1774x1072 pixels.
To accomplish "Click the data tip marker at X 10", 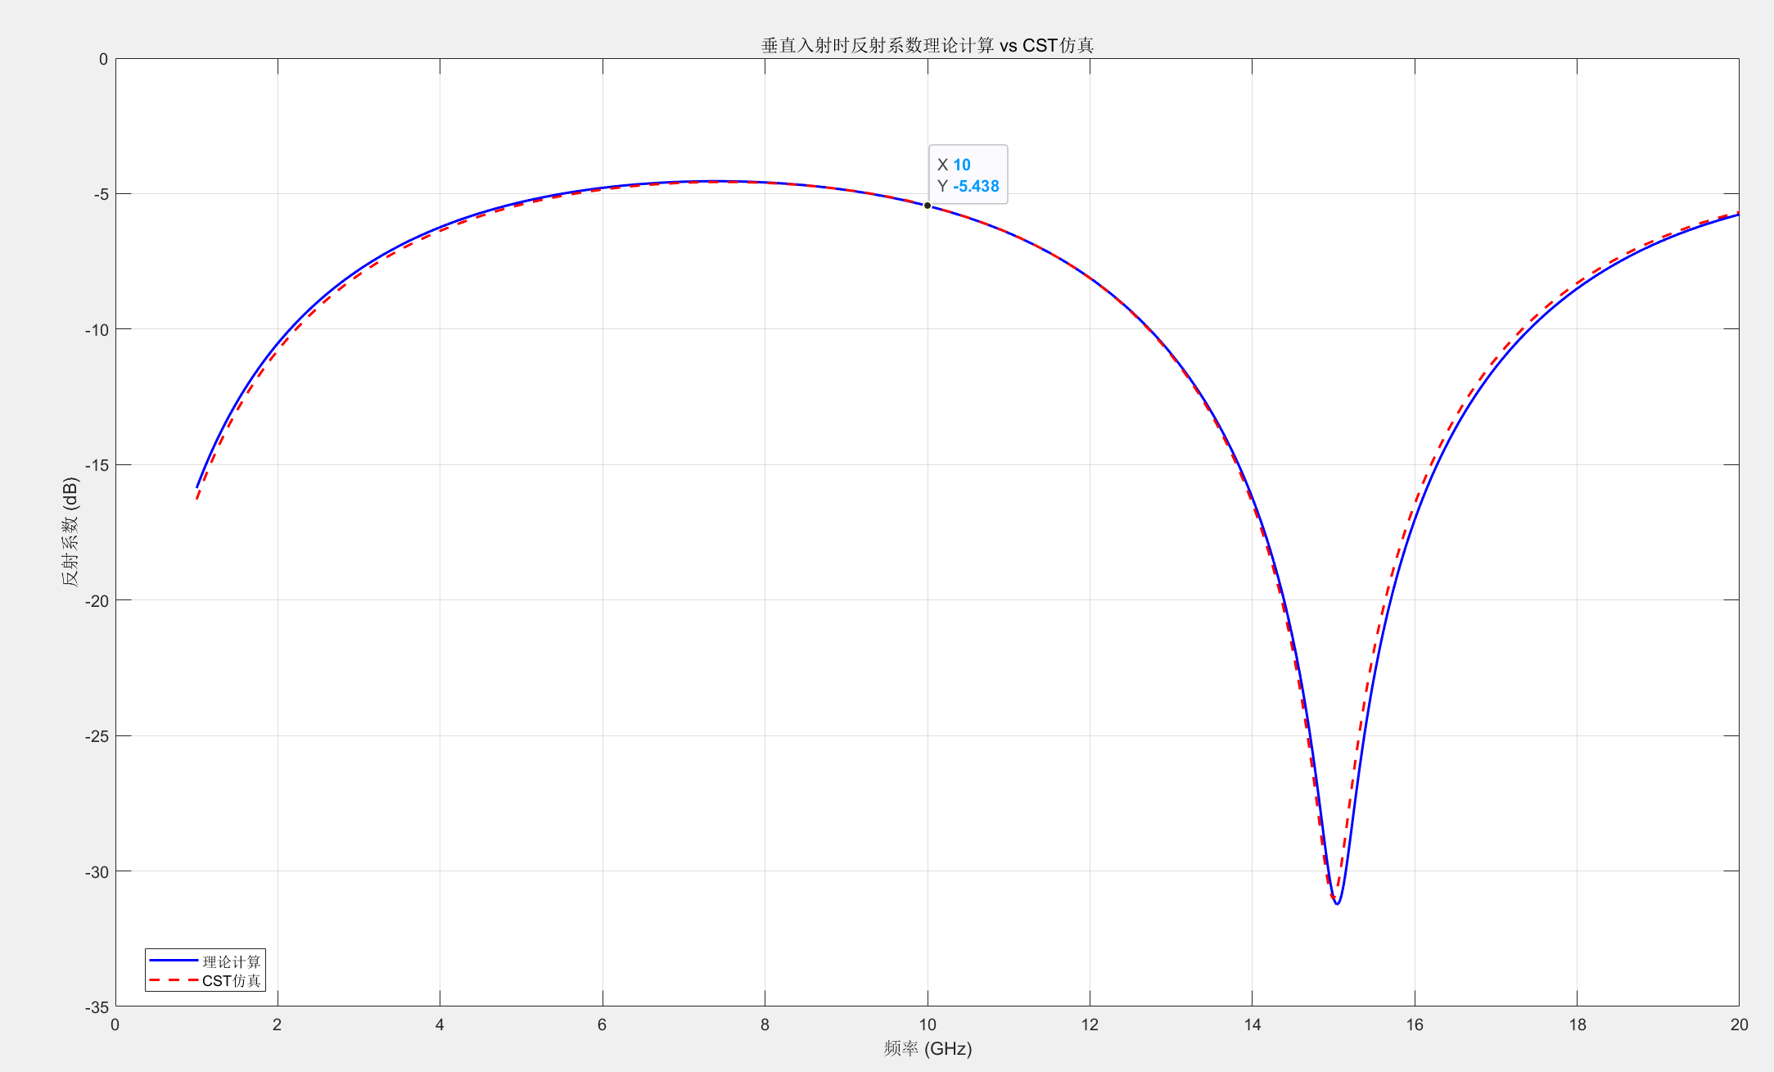I will (927, 206).
